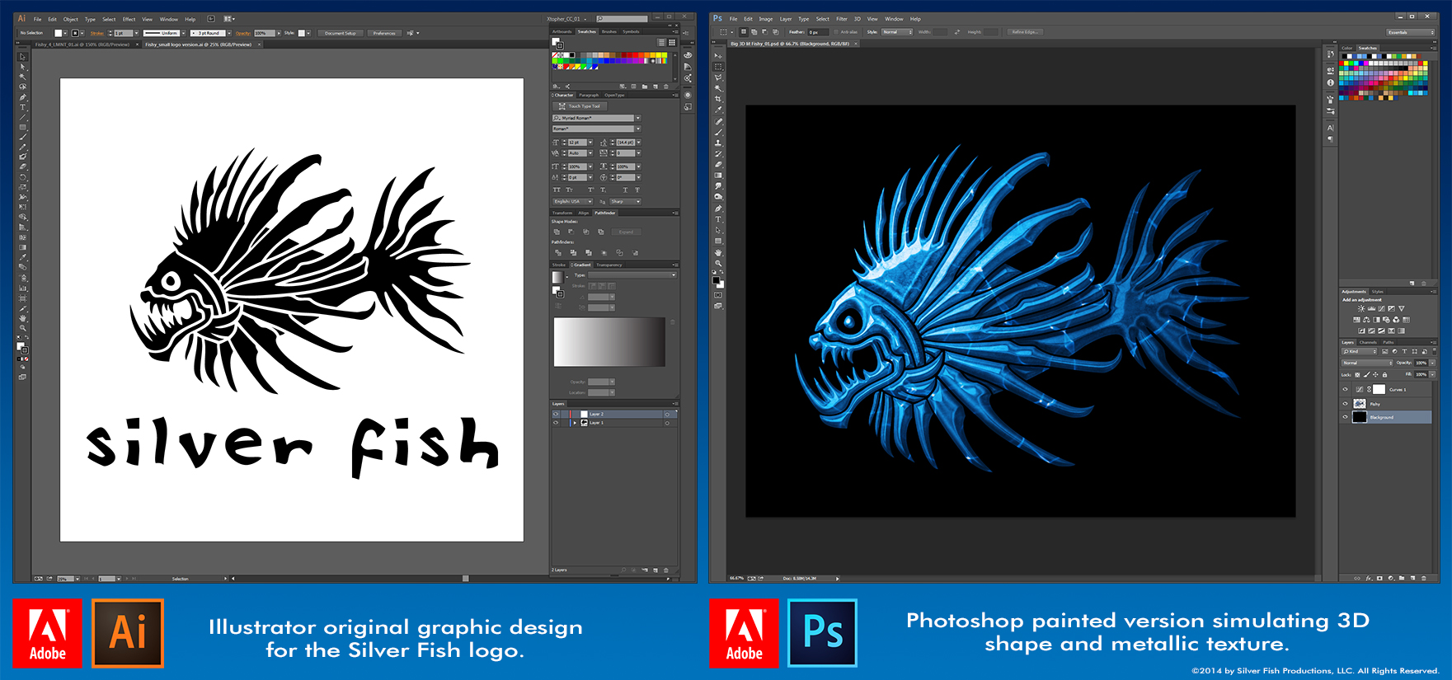
Task: Select the Fishy_4_LMNT_01.ai document tab
Action: [82, 45]
